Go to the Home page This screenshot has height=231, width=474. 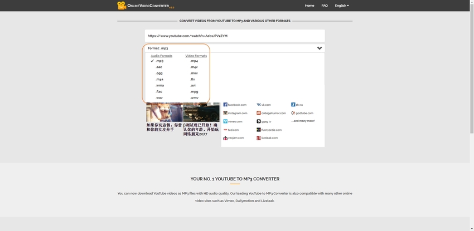coord(309,6)
